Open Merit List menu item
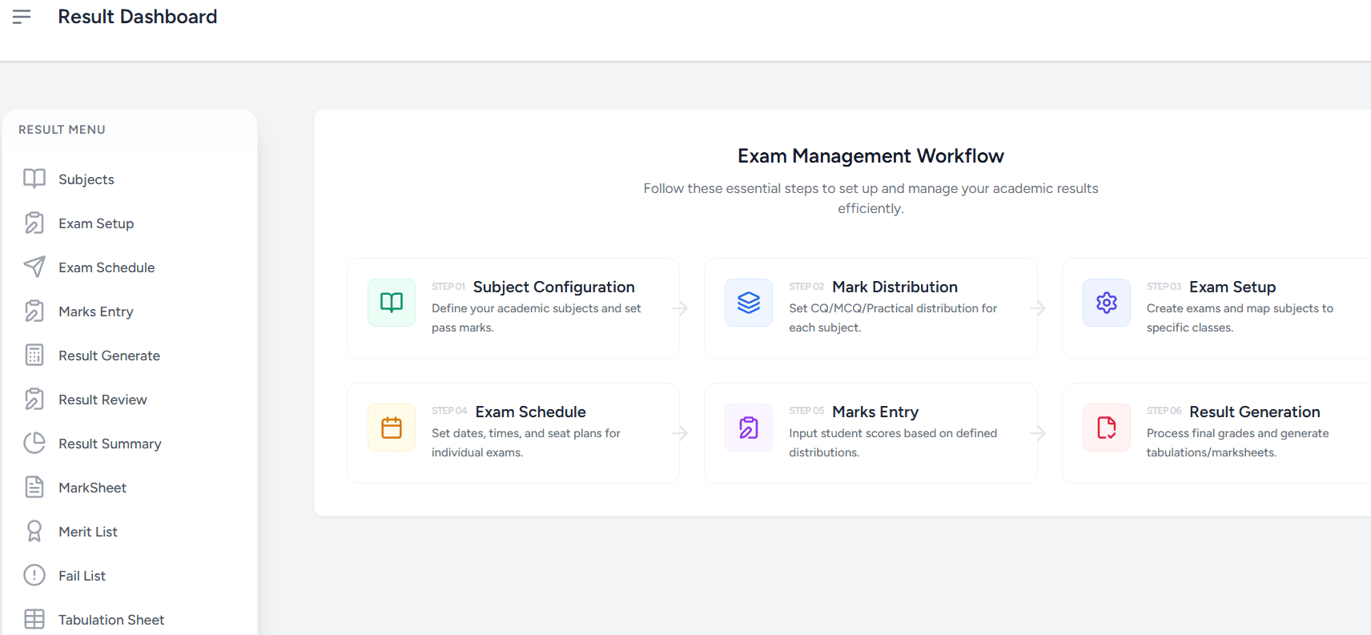The height and width of the screenshot is (635, 1371). (x=88, y=532)
